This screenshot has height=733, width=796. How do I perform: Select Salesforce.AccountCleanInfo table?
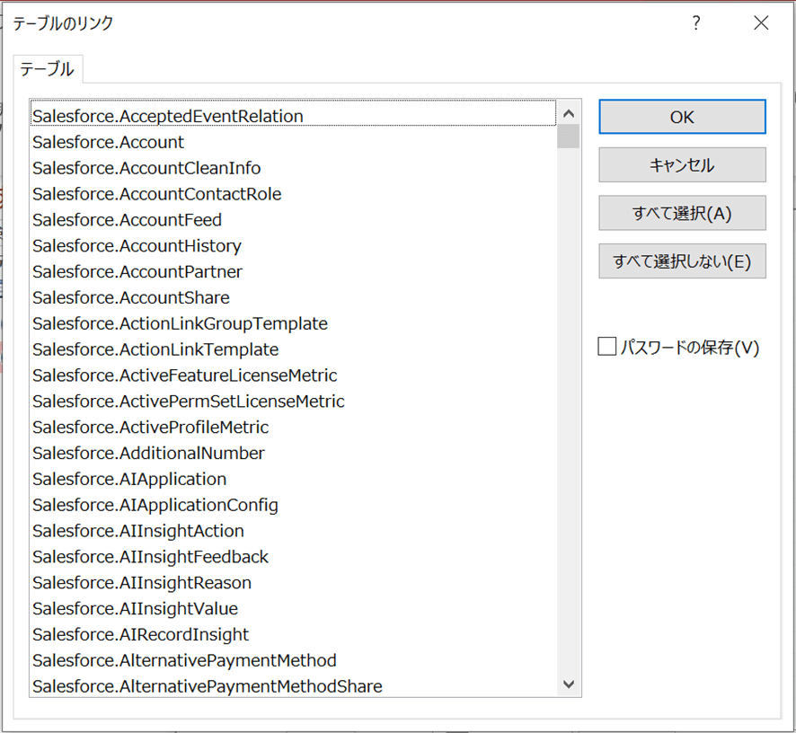294,168
